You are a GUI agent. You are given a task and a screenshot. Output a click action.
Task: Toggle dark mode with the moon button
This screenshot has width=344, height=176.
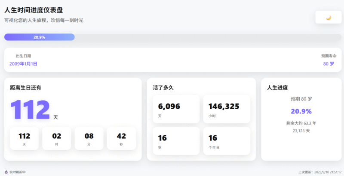click(x=329, y=18)
